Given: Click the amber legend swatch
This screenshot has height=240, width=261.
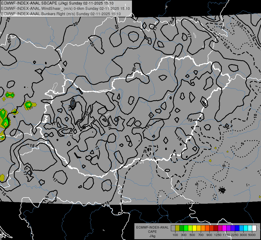Looking at the screenshot, I should [x=199, y=228].
